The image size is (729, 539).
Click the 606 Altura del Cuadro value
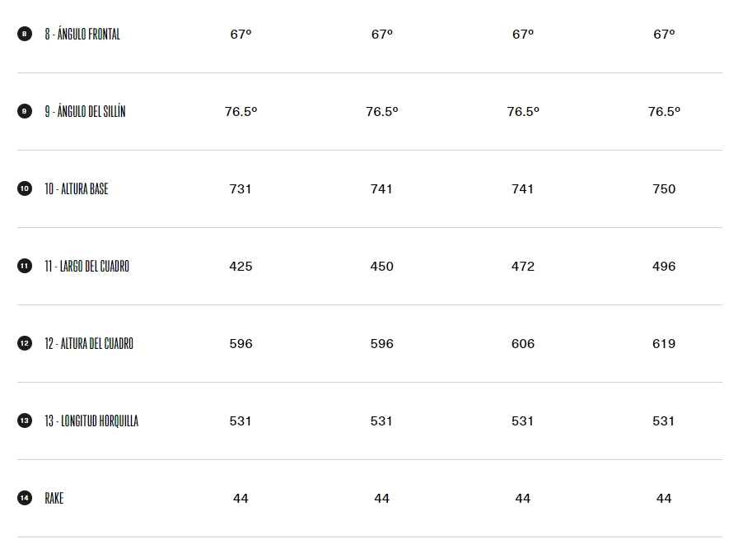pyautogui.click(x=523, y=344)
